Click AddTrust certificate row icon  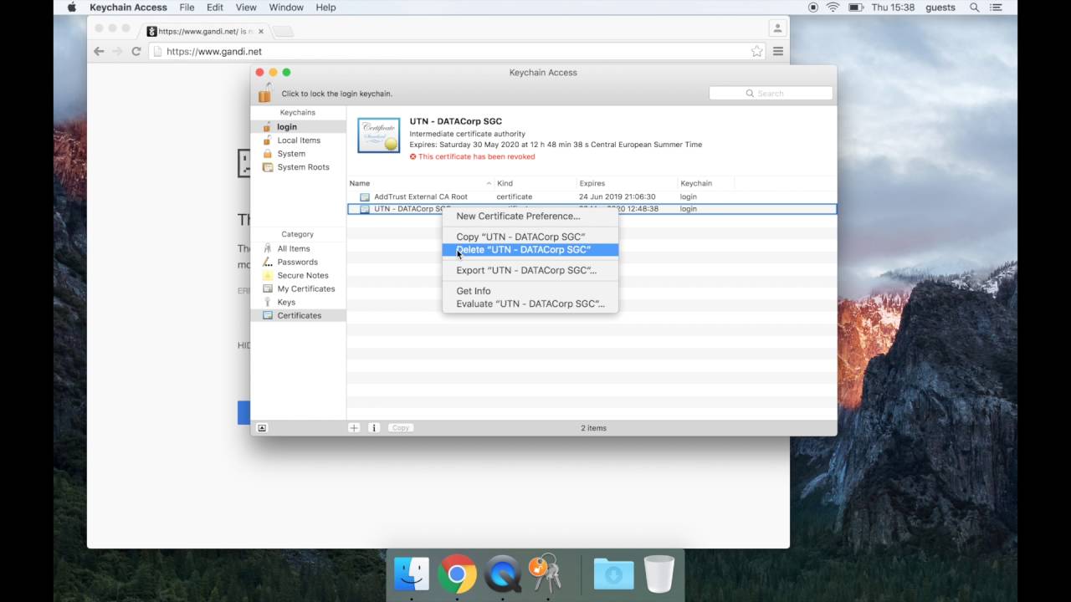pos(365,196)
